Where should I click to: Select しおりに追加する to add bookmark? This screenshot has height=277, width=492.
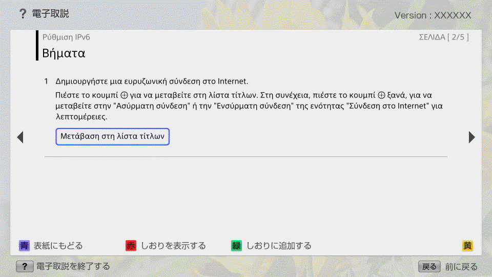click(x=279, y=246)
